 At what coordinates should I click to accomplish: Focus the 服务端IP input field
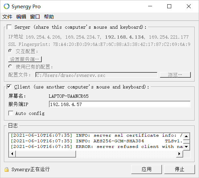pyautogui.click(x=120, y=104)
